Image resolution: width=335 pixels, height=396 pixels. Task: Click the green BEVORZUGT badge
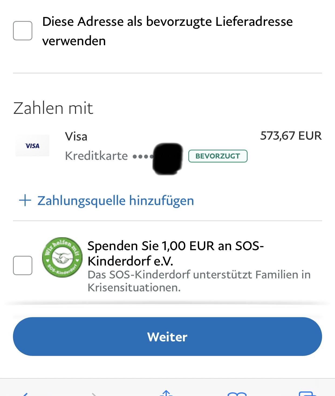(218, 156)
